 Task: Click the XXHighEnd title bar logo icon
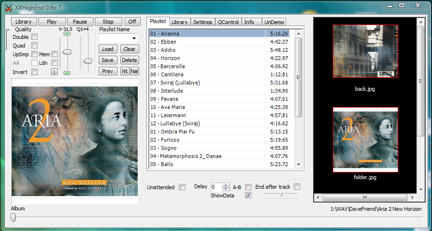(x=9, y=8)
